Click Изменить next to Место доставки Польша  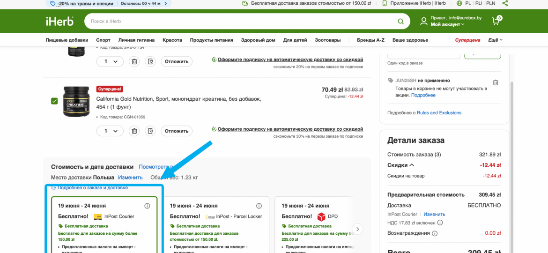click(130, 178)
